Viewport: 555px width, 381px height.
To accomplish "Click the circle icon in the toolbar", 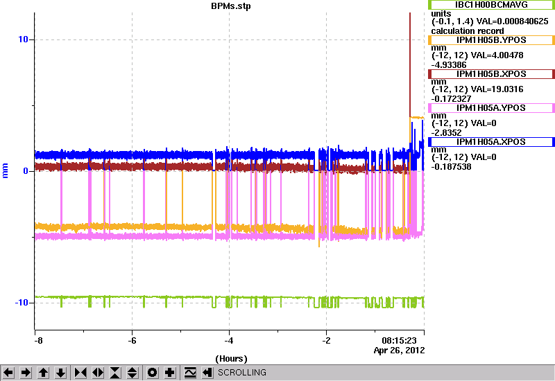I will pyautogui.click(x=153, y=373).
